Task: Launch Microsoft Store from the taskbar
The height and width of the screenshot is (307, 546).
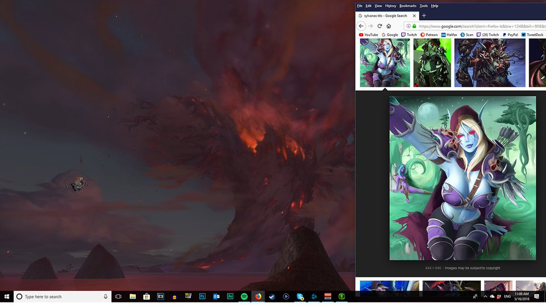Action: point(147,297)
